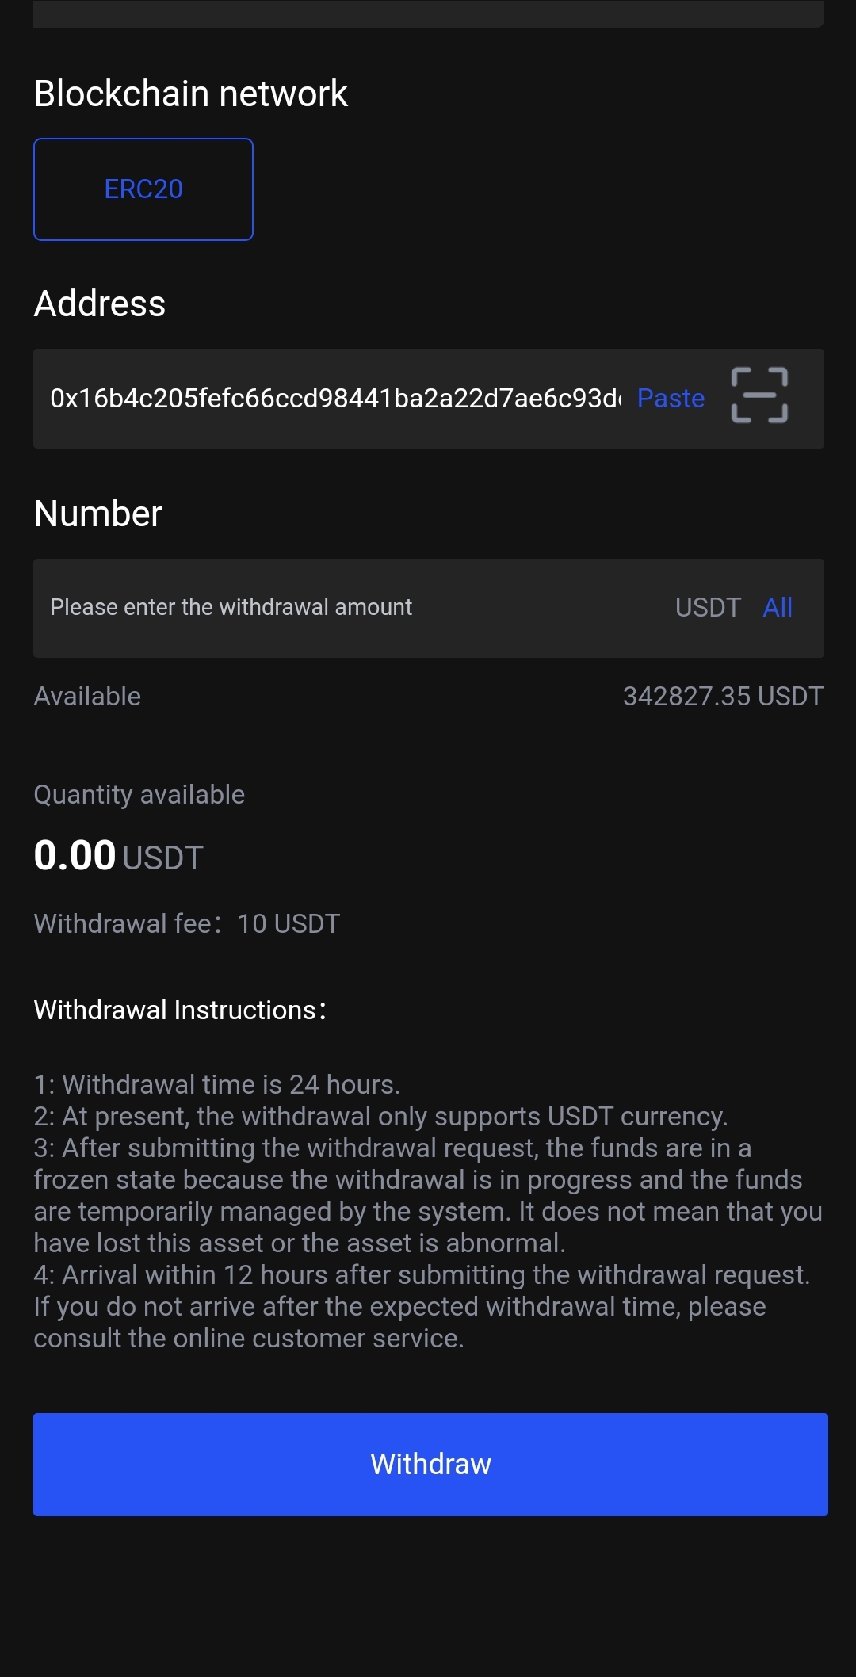Tap the partially visible field at top

pyautogui.click(x=428, y=13)
